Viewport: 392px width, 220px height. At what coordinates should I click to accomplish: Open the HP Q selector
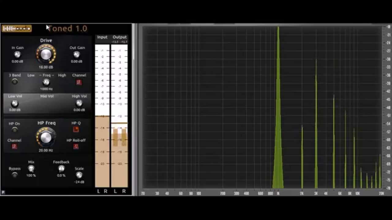point(76,130)
